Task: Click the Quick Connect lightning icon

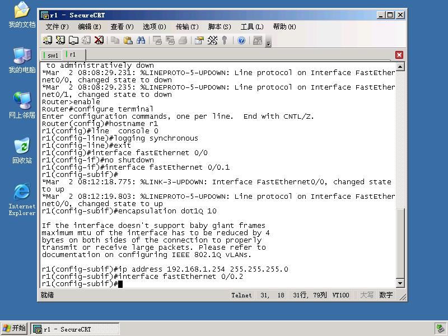Action: pyautogui.click(x=60, y=40)
